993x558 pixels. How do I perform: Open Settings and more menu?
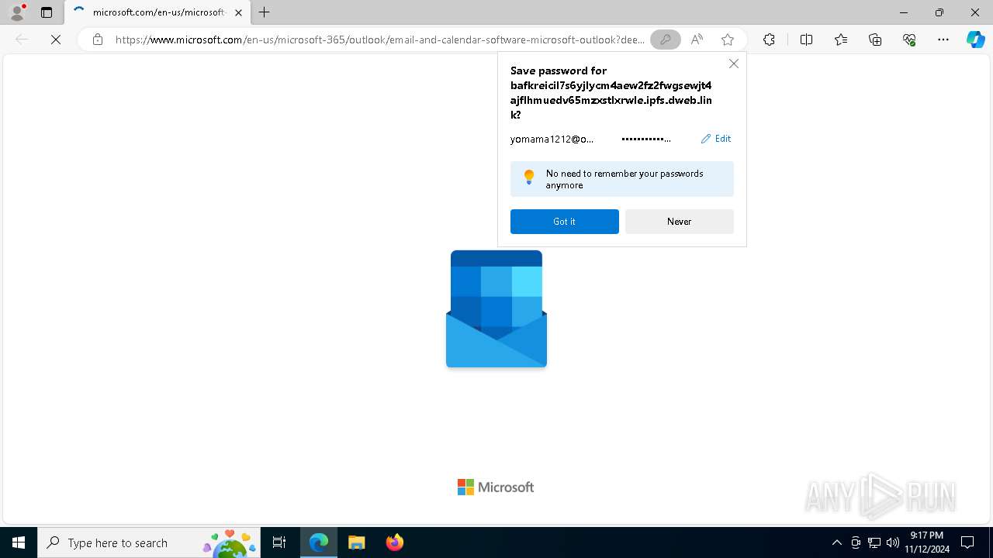(943, 40)
